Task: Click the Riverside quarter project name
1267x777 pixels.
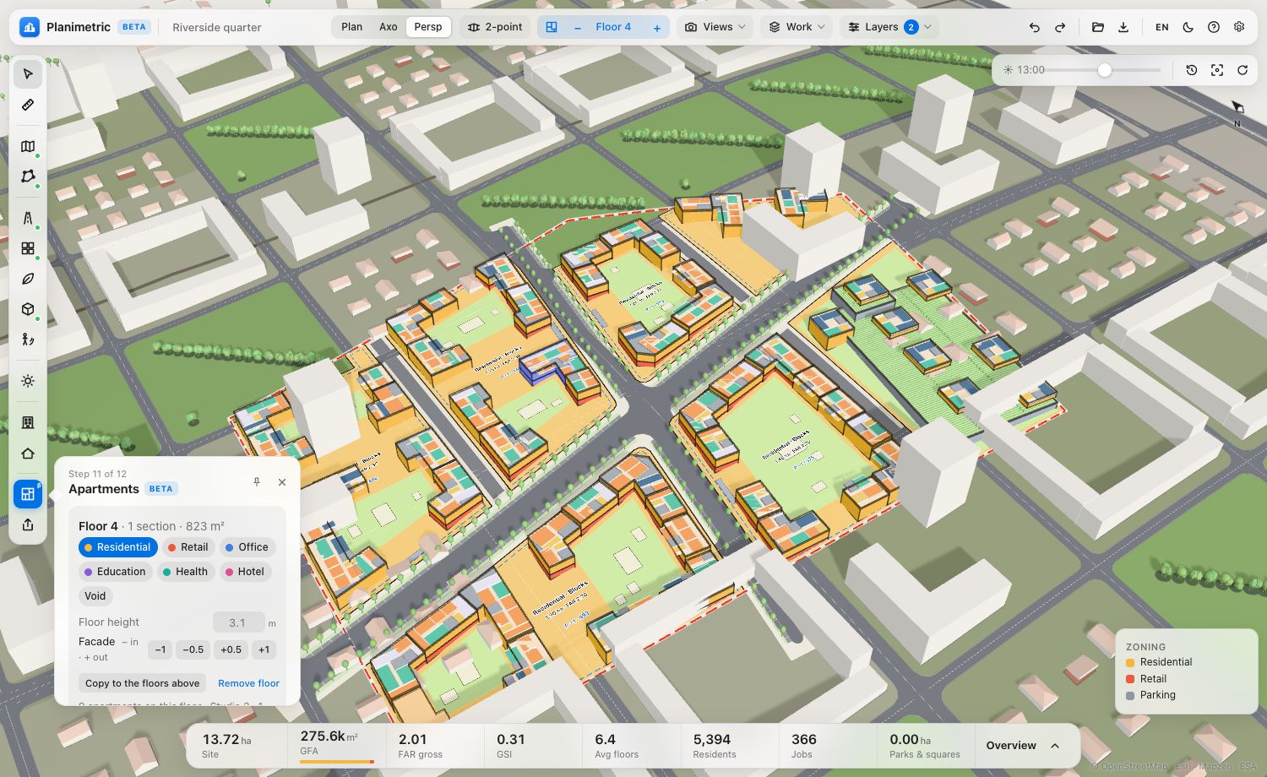Action: click(217, 27)
